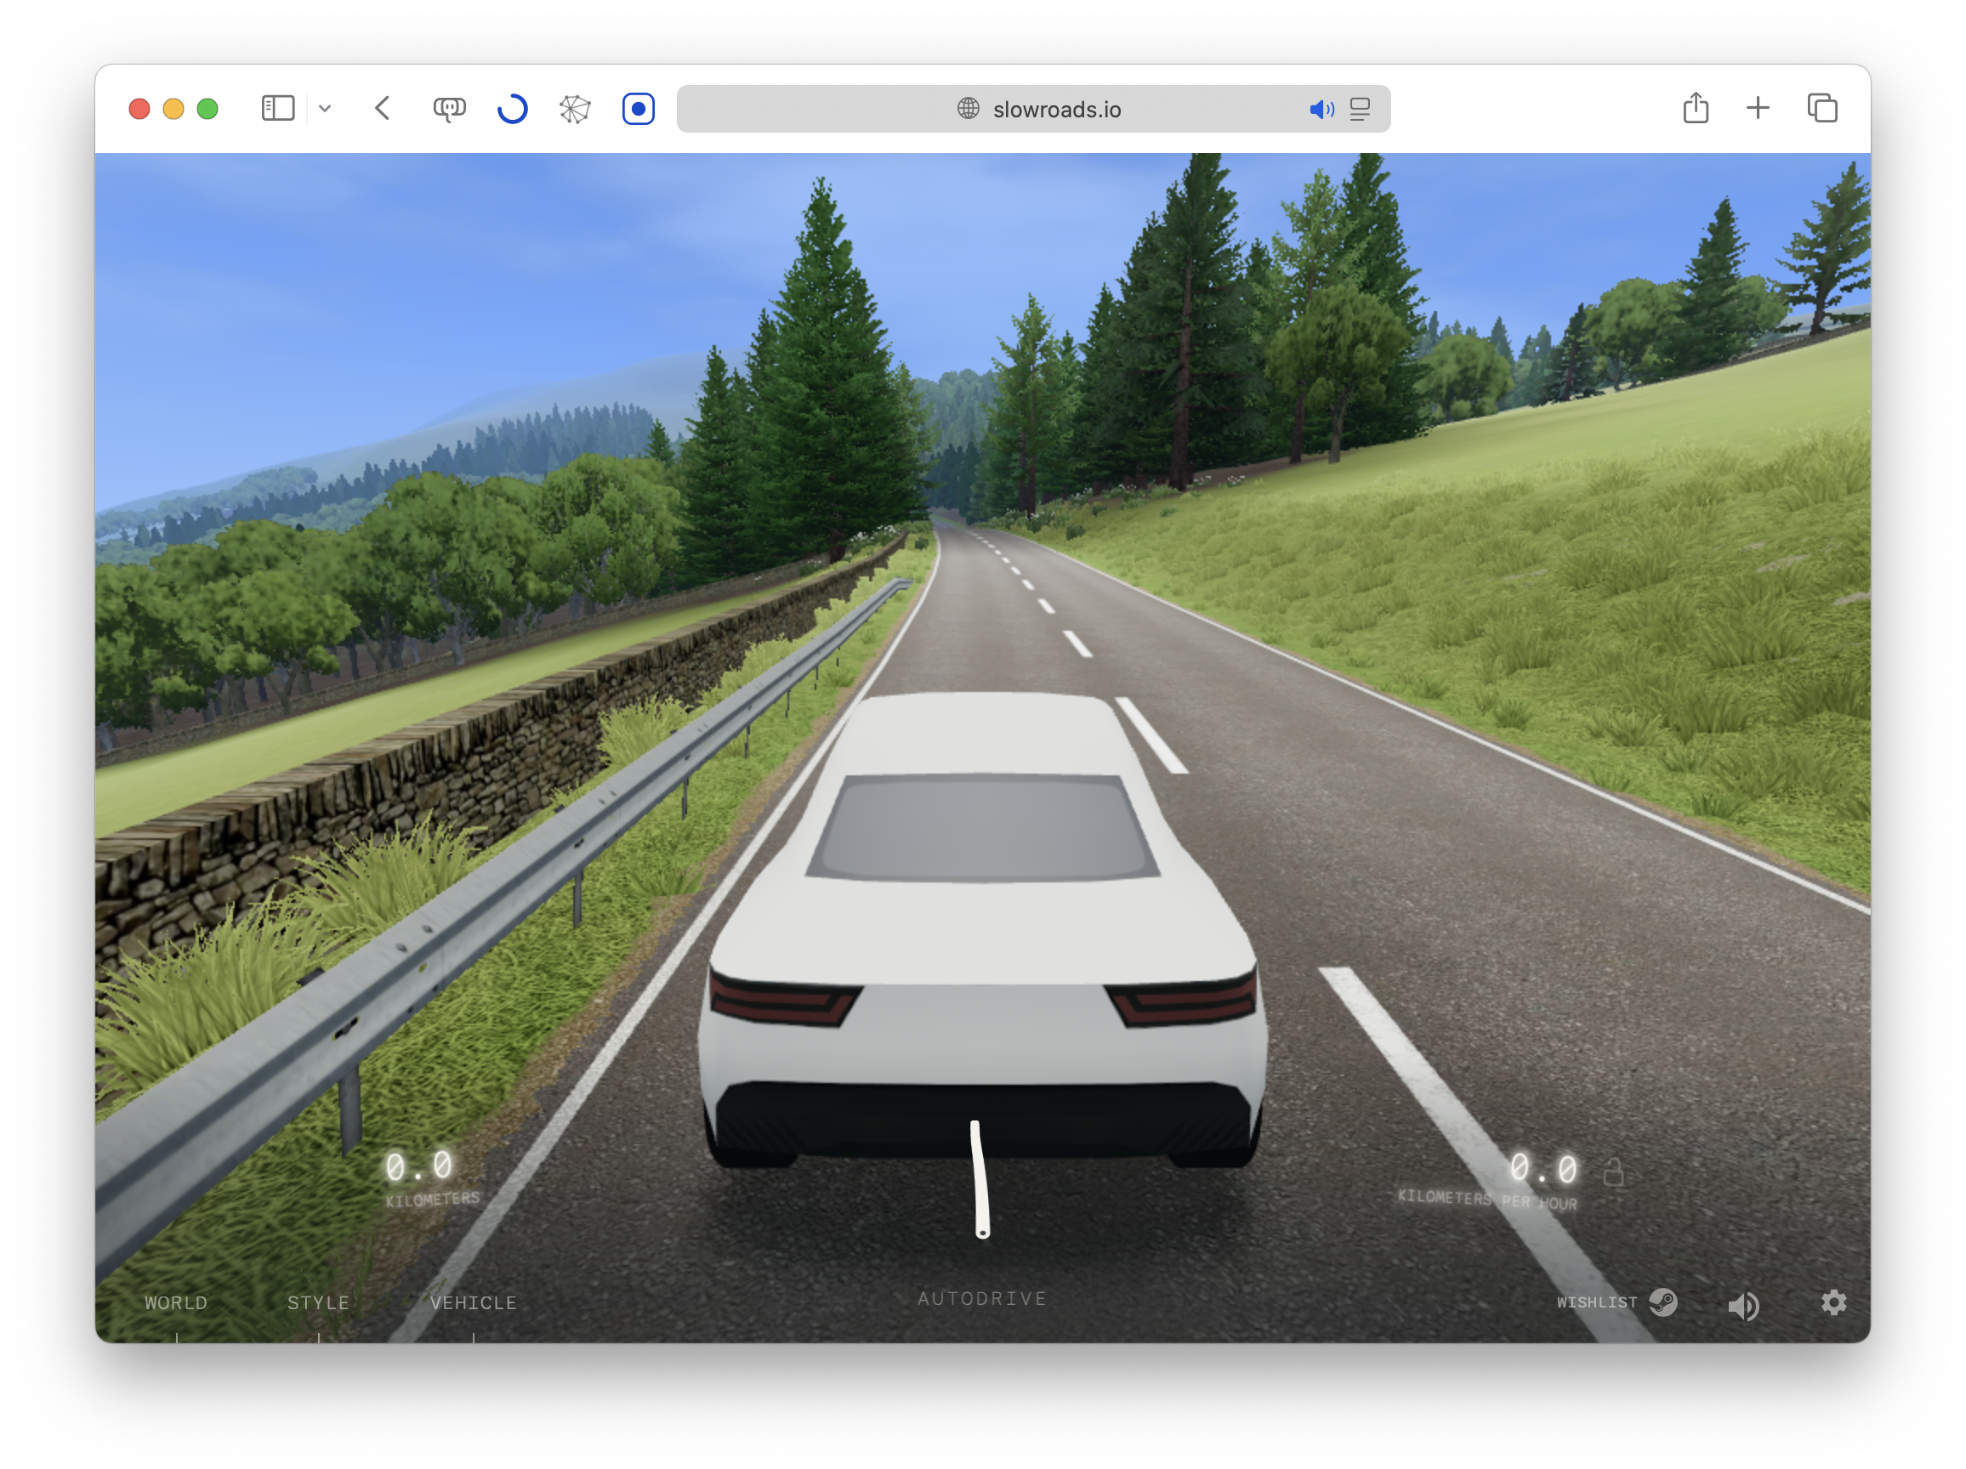Click the Steam logo next to Wishlist
This screenshot has width=1966, height=1469.
tap(1662, 1302)
